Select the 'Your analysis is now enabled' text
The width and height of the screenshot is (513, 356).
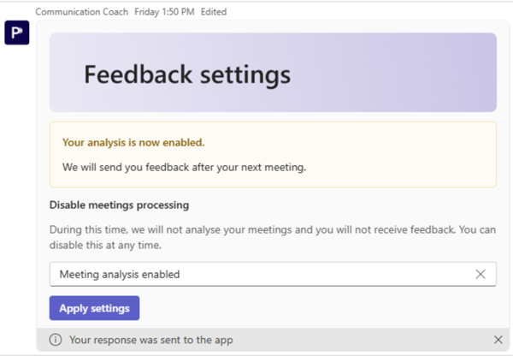[x=133, y=142]
